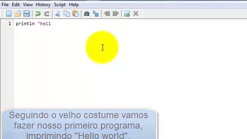Open the File menu

coord(5,5)
